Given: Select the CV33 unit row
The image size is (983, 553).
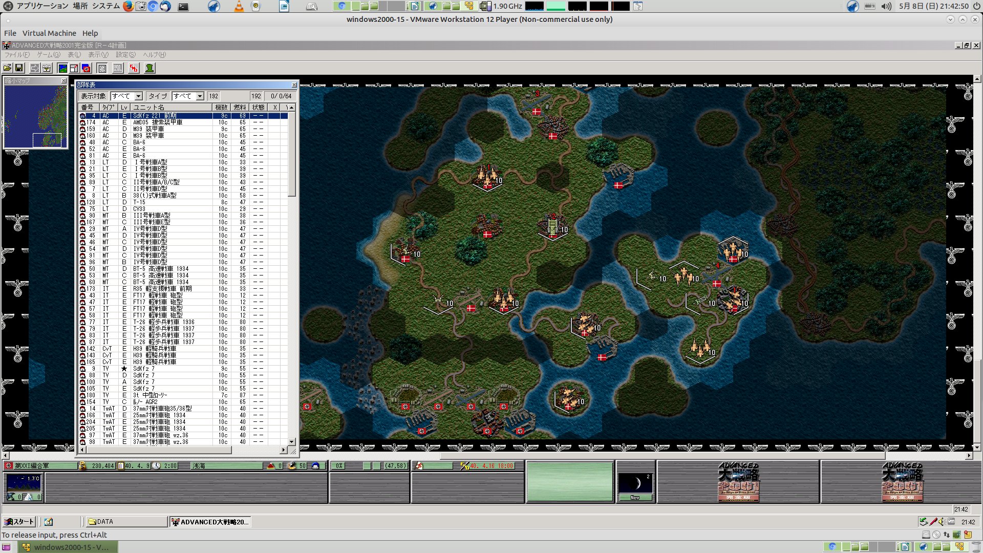Looking at the screenshot, I should 183,209.
